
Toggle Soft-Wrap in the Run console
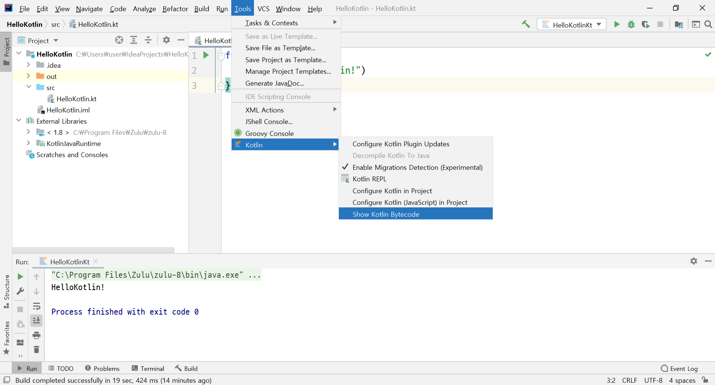(x=36, y=306)
